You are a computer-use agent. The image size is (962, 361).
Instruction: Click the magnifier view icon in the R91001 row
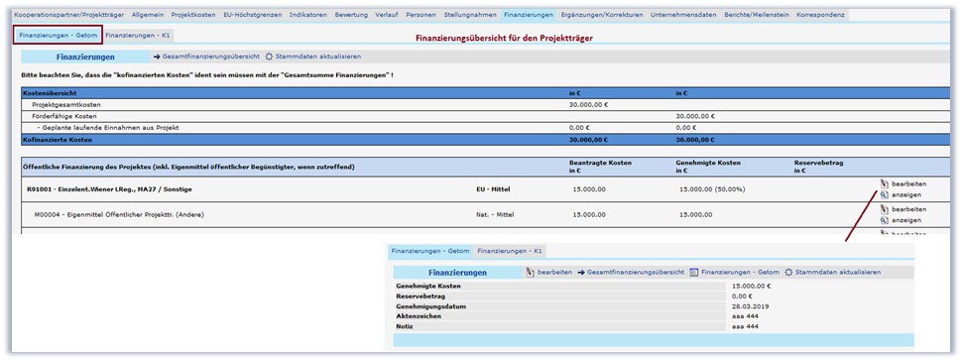[884, 194]
